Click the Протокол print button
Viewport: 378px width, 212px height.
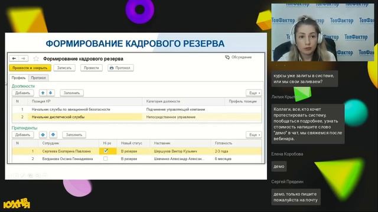(x=120, y=68)
